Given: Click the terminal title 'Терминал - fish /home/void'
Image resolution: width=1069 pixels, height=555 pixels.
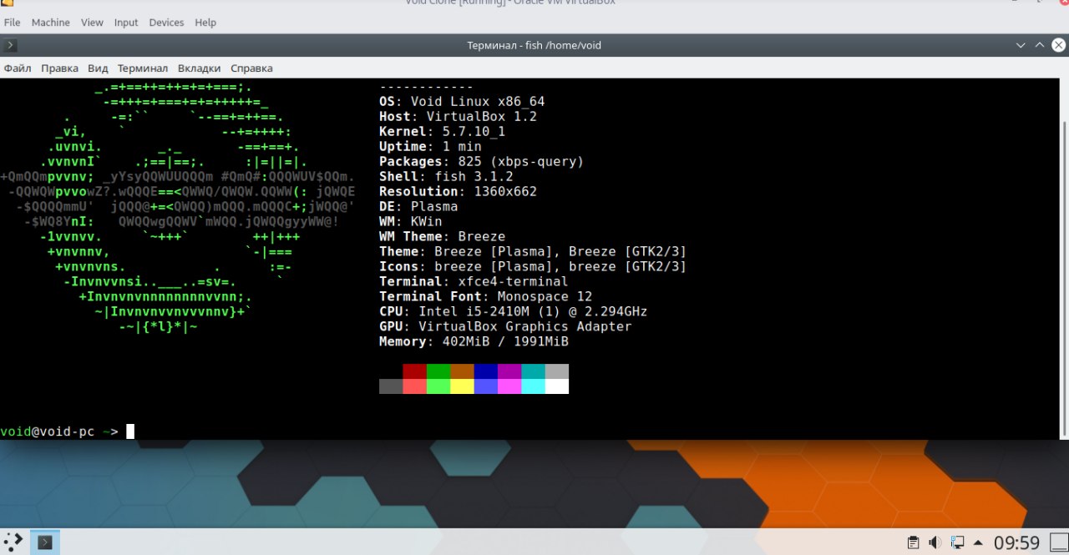Looking at the screenshot, I should point(534,45).
